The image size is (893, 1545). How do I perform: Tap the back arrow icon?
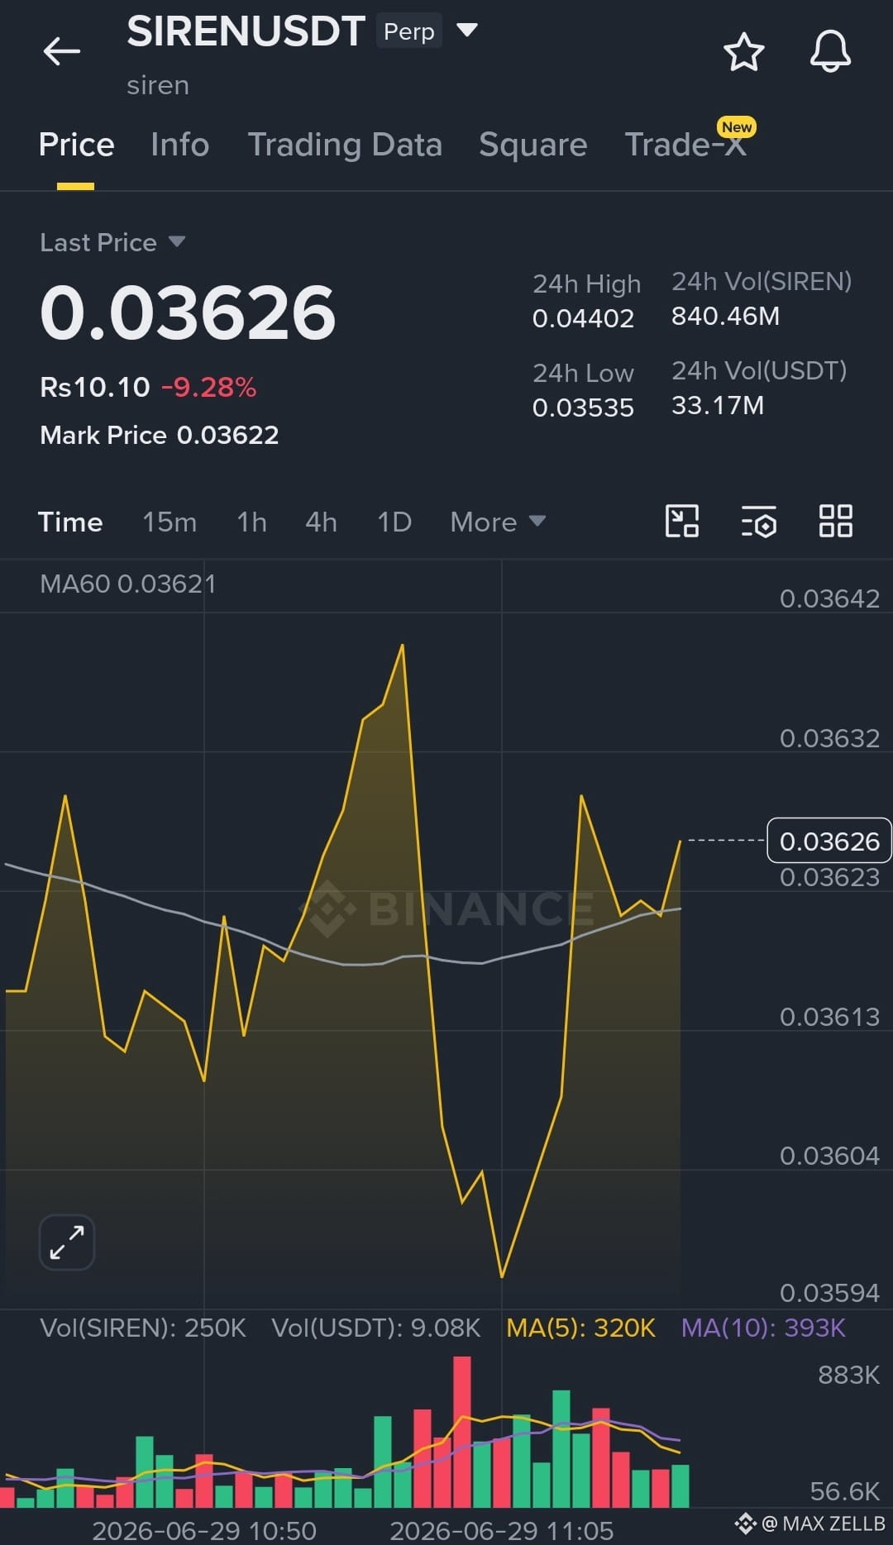(62, 51)
